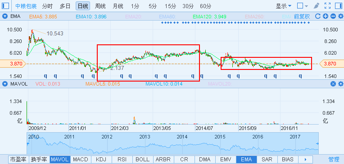Select the 15分 period

coord(171,6)
